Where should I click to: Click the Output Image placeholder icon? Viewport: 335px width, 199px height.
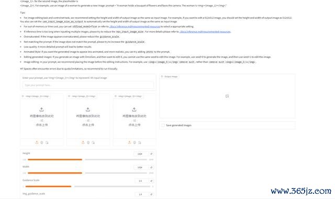tap(227, 96)
